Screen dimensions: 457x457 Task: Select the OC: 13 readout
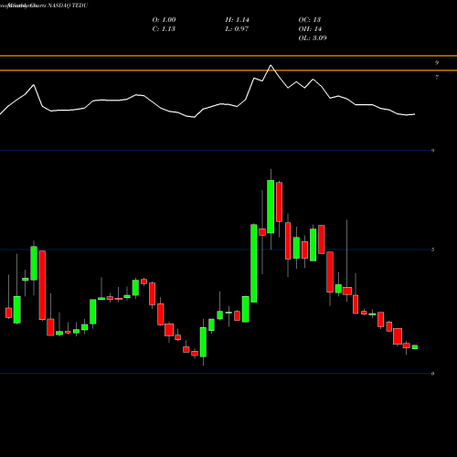[310, 20]
